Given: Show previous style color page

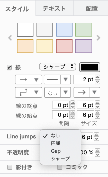Looking at the screenshot, I should [10, 38].
